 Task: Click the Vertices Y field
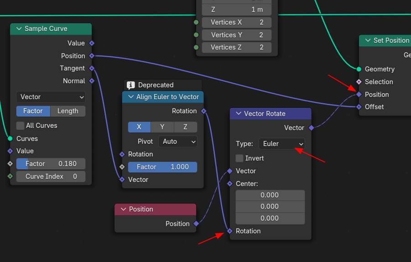coord(237,35)
